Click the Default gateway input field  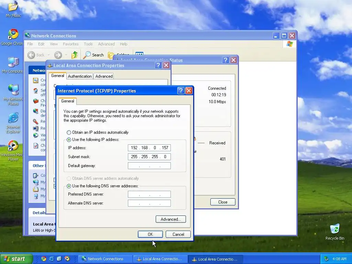pyautogui.click(x=149, y=166)
